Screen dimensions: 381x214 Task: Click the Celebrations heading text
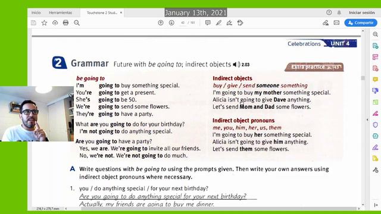304,44
